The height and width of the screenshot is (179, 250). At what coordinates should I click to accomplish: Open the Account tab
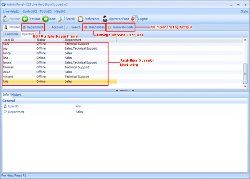click(x=55, y=27)
